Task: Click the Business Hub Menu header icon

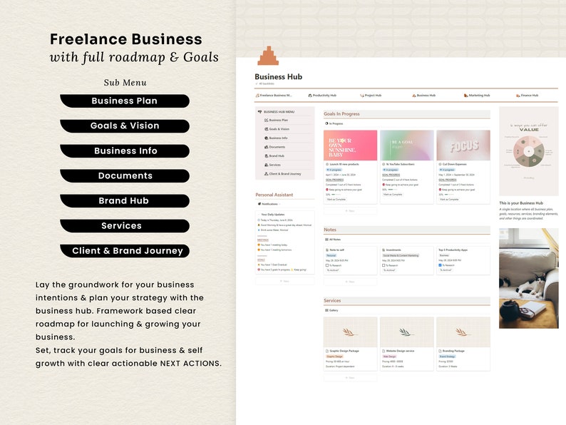Action: click(260, 112)
